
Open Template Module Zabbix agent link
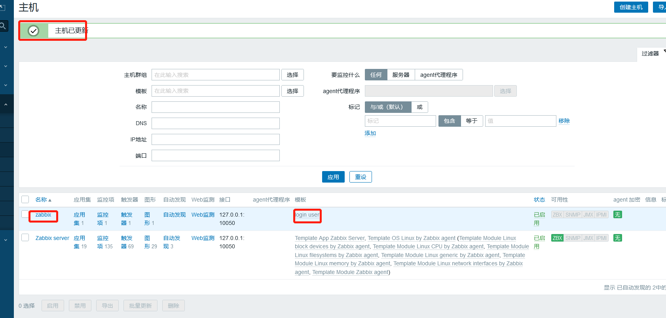(350, 272)
